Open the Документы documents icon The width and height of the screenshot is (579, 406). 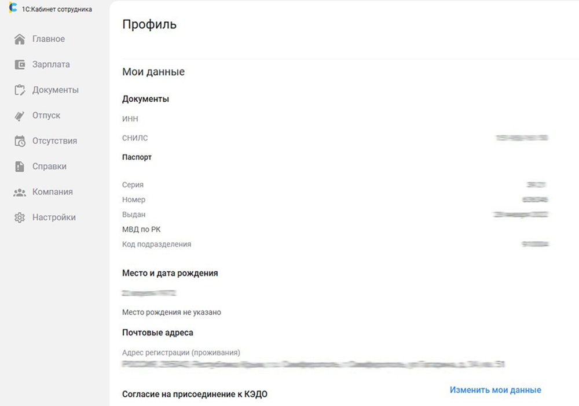click(x=19, y=90)
